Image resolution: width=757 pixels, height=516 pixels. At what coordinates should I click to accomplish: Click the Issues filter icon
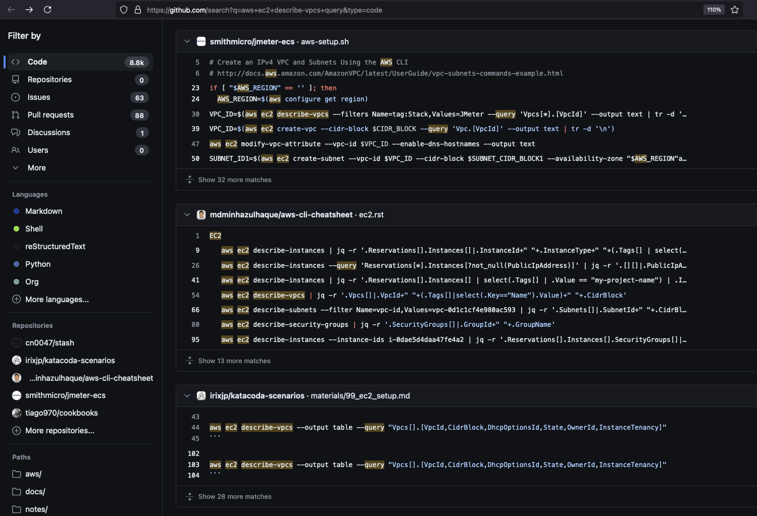[x=16, y=97]
